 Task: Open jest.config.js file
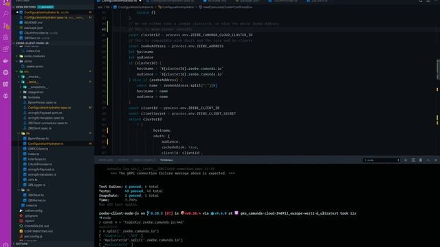[34, 236]
